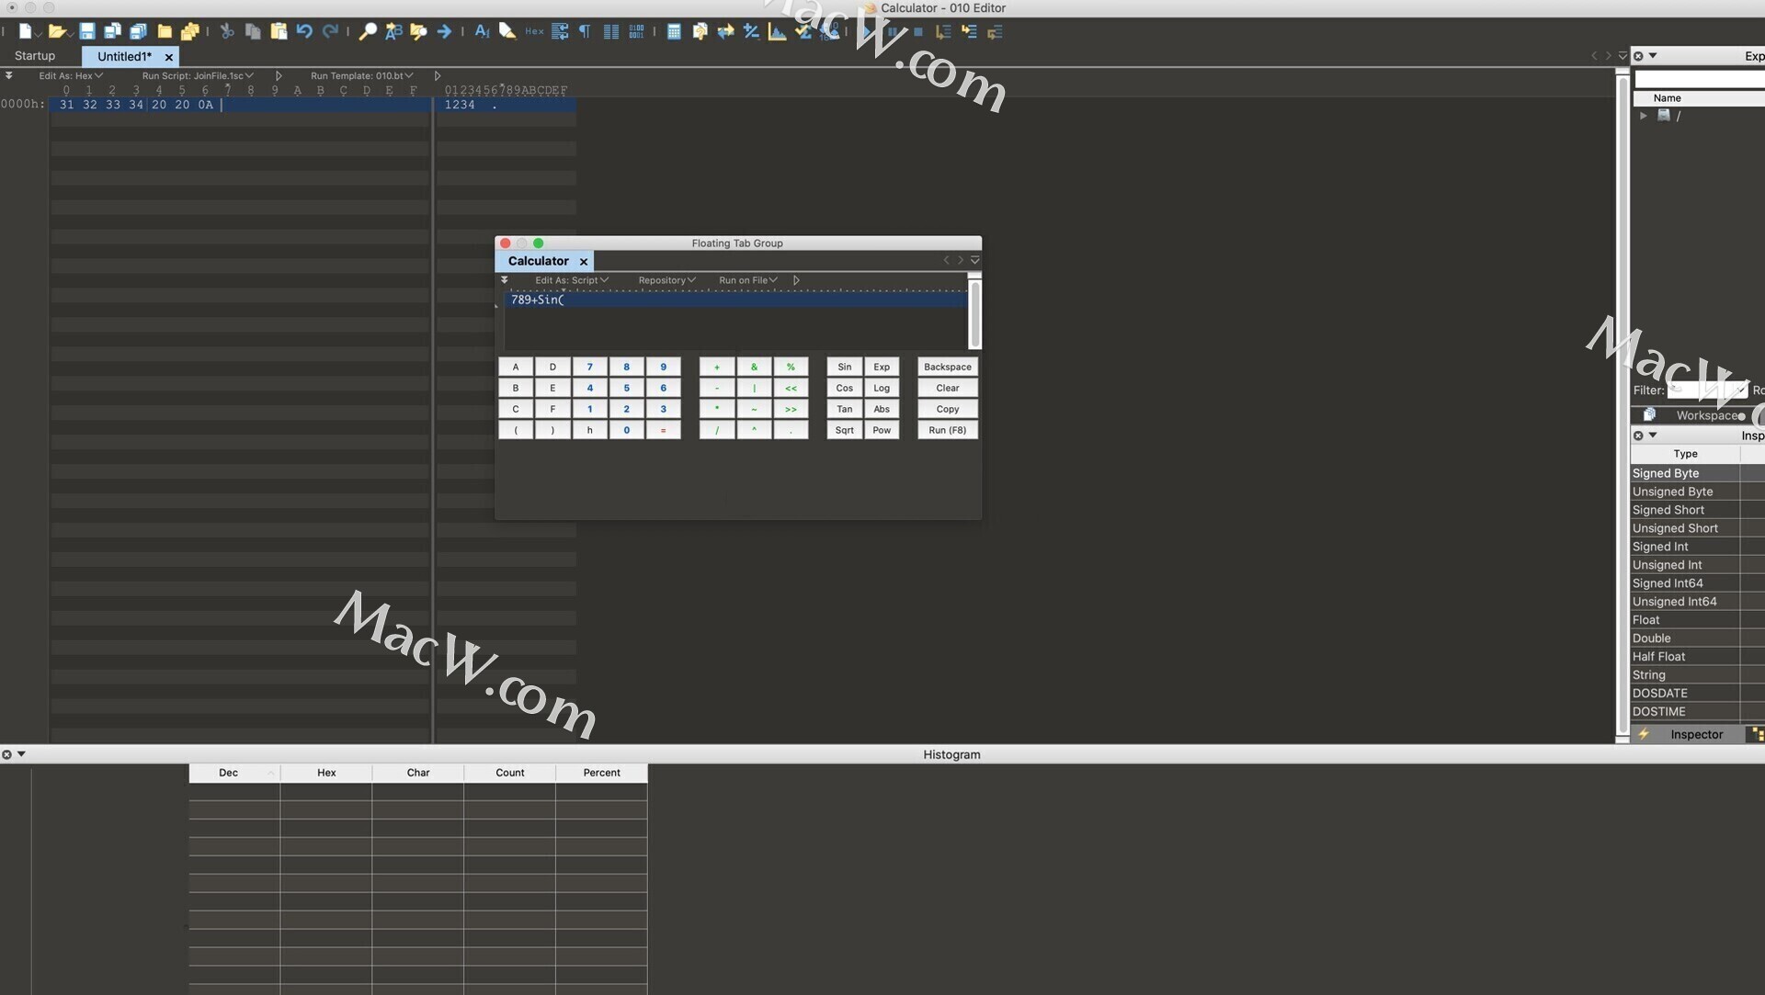Screen dimensions: 1765x995
Task: Undo the last action
Action: [304, 31]
